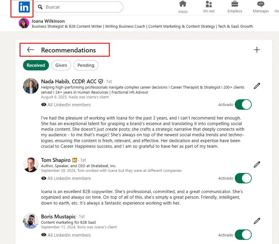
Task: Click the Ioana Wilkinson name link
Action: pos(48,21)
